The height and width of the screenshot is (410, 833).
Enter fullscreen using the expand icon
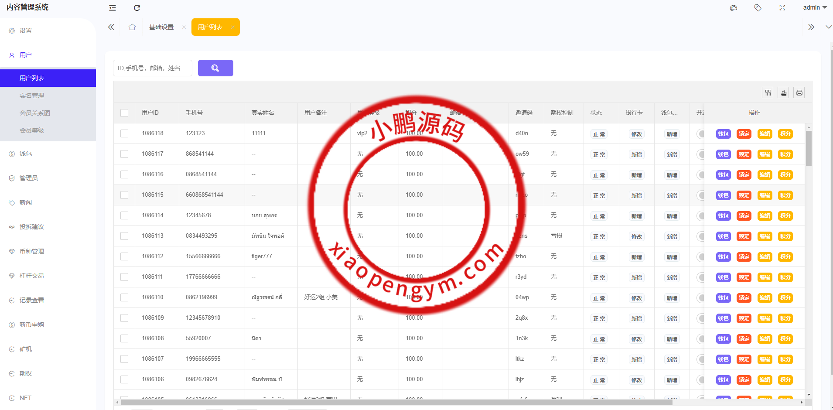[782, 8]
